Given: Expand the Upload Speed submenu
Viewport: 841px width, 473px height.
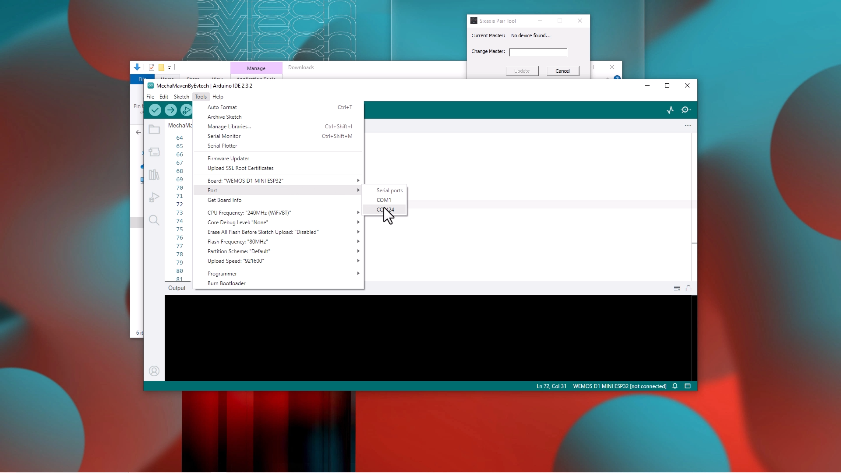Looking at the screenshot, I should (x=279, y=261).
